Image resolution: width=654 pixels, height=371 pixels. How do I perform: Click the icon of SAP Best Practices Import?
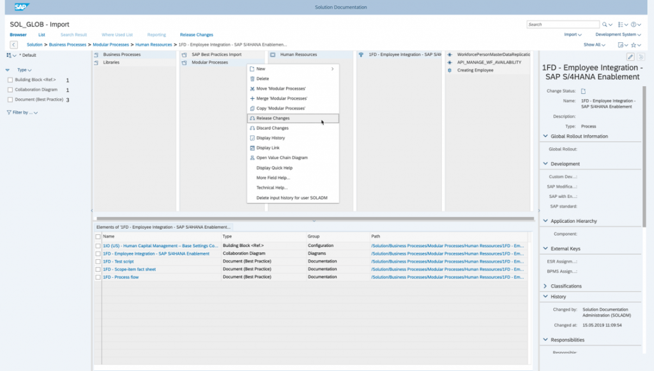click(185, 55)
